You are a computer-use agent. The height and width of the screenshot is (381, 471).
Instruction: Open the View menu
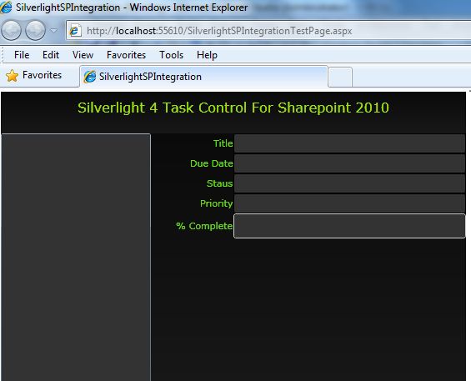coord(83,55)
